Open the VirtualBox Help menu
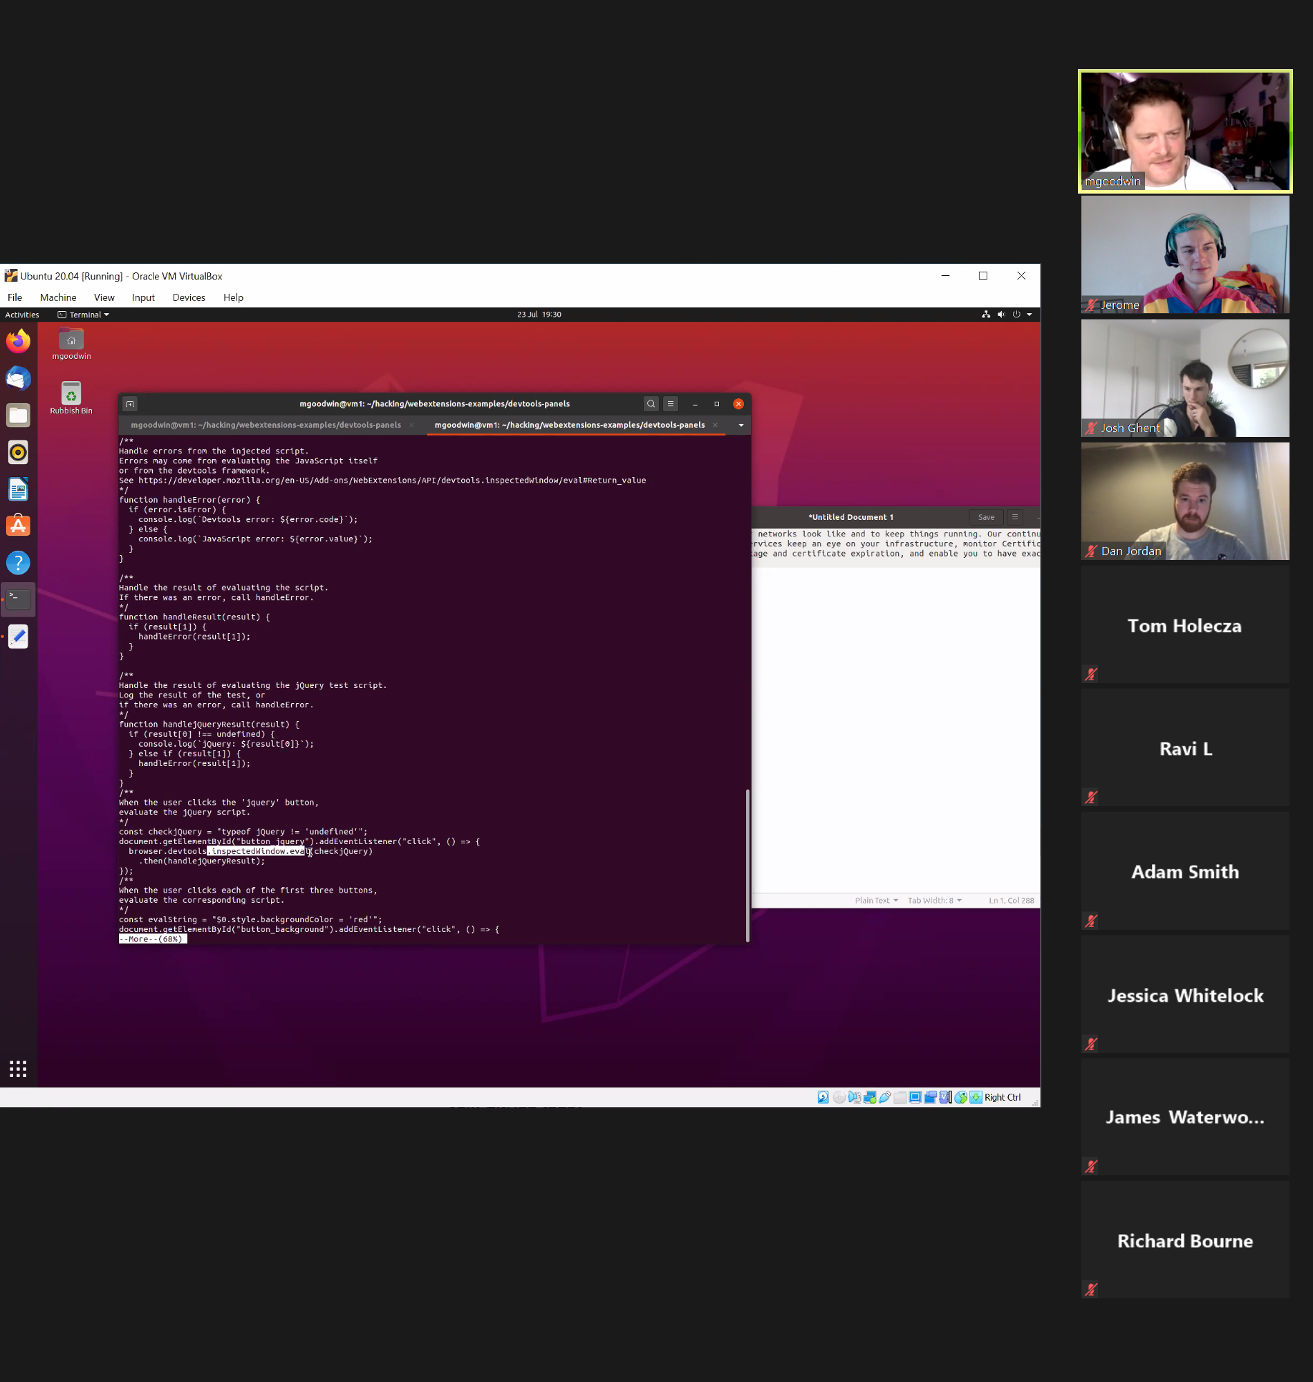 (233, 297)
